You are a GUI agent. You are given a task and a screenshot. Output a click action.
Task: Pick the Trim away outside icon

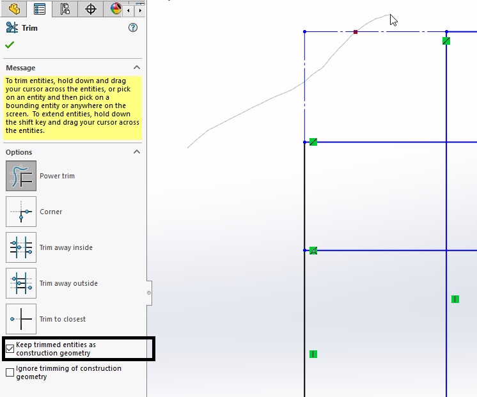click(x=21, y=283)
